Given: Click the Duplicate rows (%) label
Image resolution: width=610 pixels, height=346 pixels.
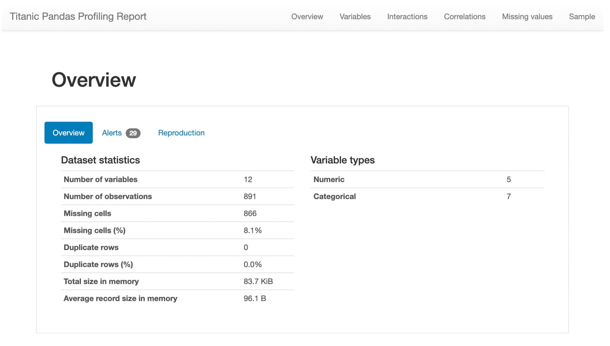Looking at the screenshot, I should click(x=98, y=264).
